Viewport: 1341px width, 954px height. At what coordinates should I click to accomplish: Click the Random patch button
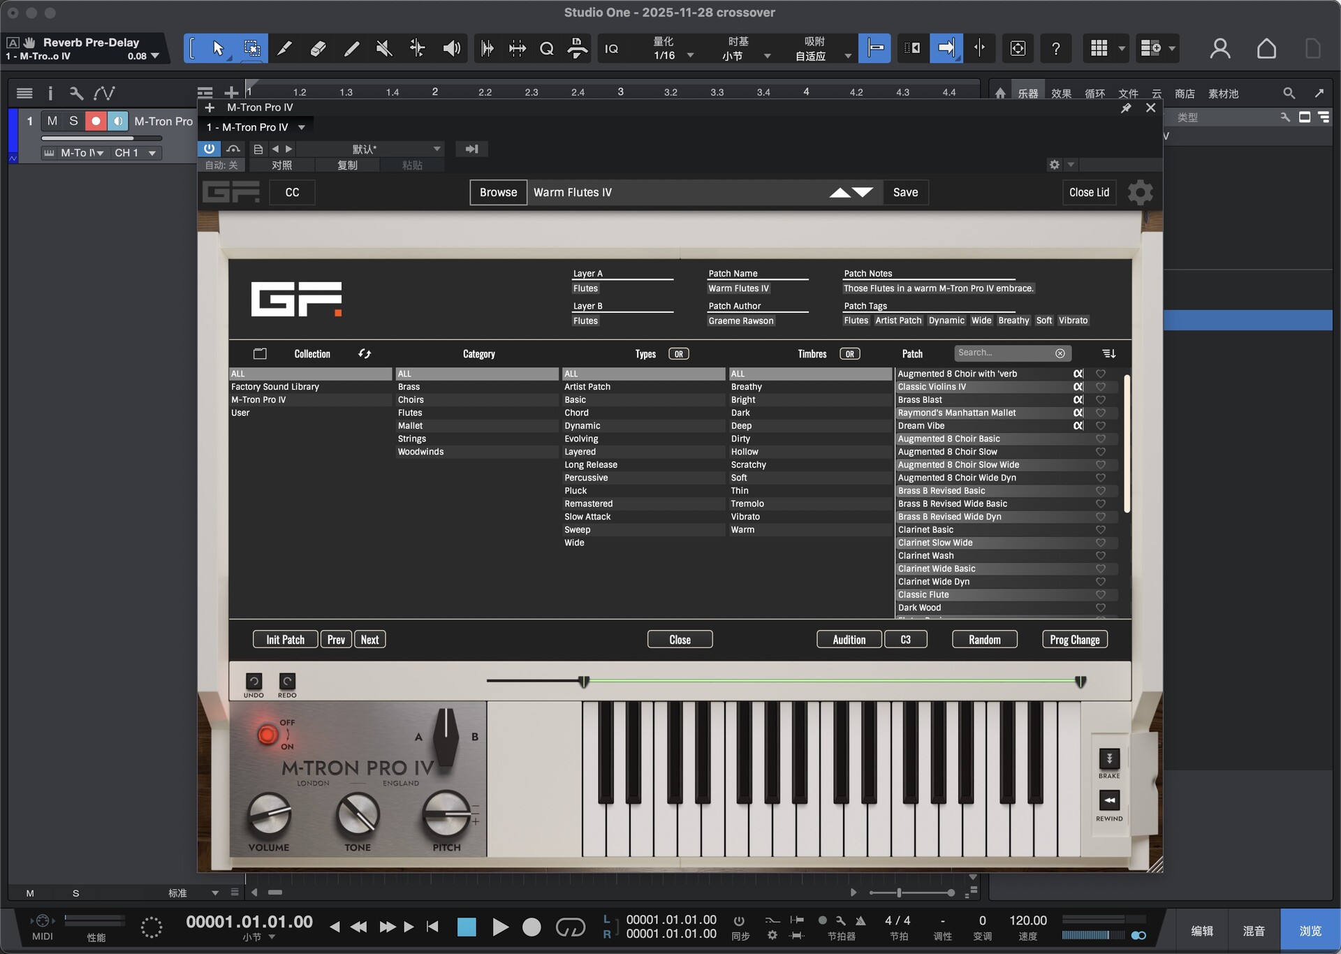(x=984, y=640)
